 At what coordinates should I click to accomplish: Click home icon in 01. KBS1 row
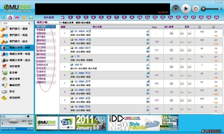[x=148, y=35]
